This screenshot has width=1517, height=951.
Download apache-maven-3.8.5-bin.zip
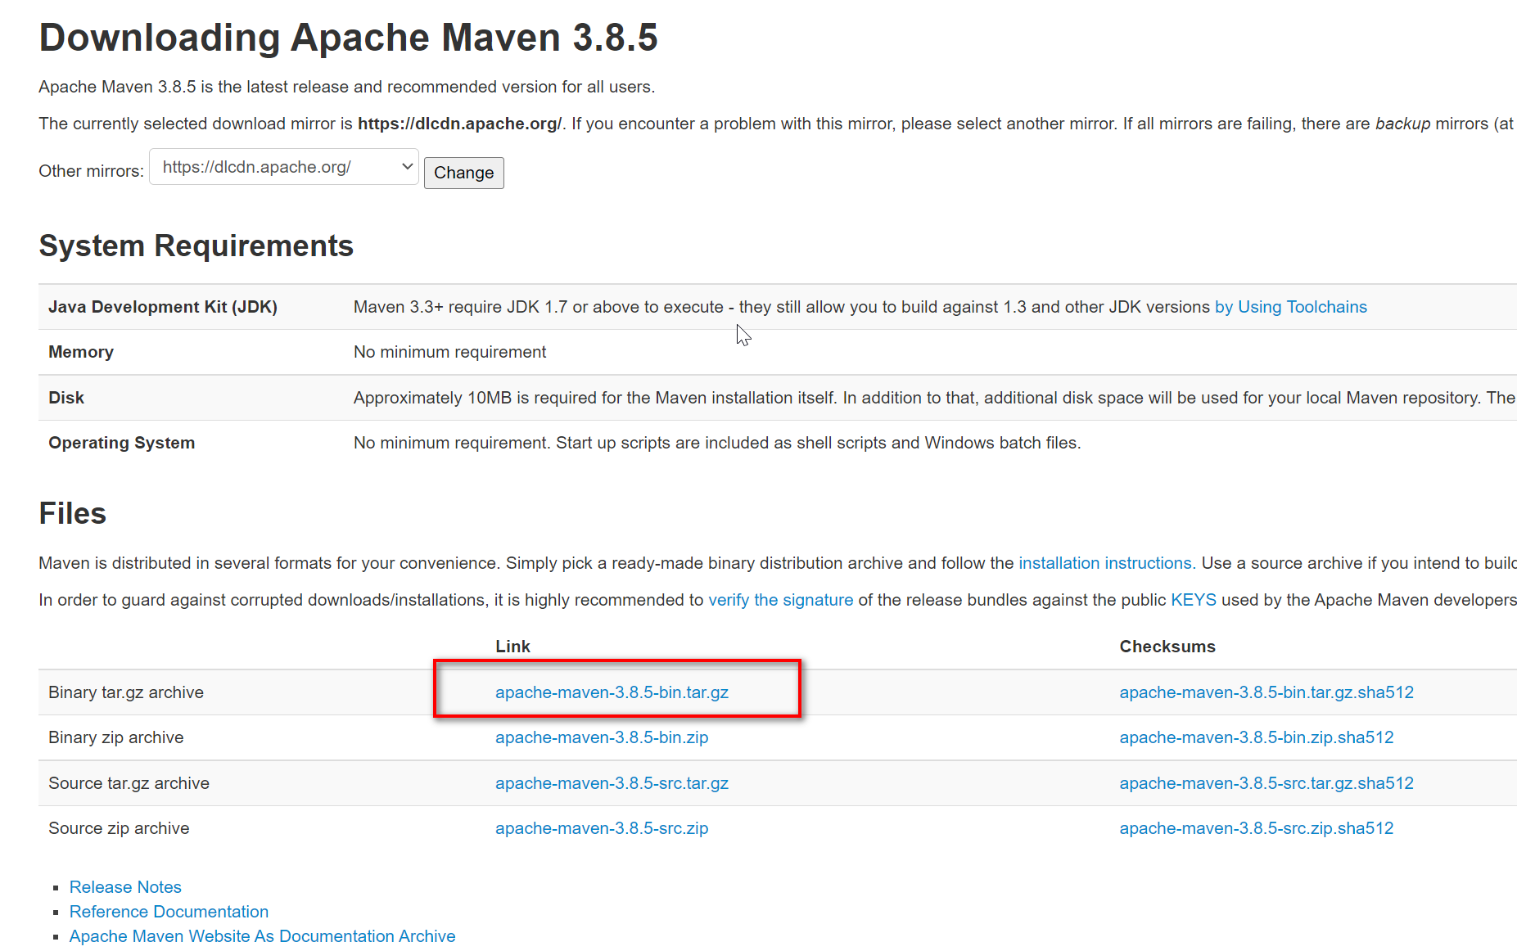coord(602,737)
